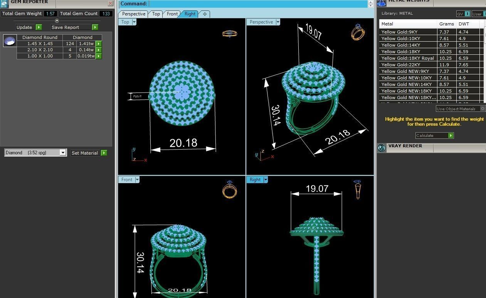Open the Perspective viewport title dropdown
Image resolution: width=486 pixels, height=298 pixels.
pyautogui.click(x=278, y=22)
